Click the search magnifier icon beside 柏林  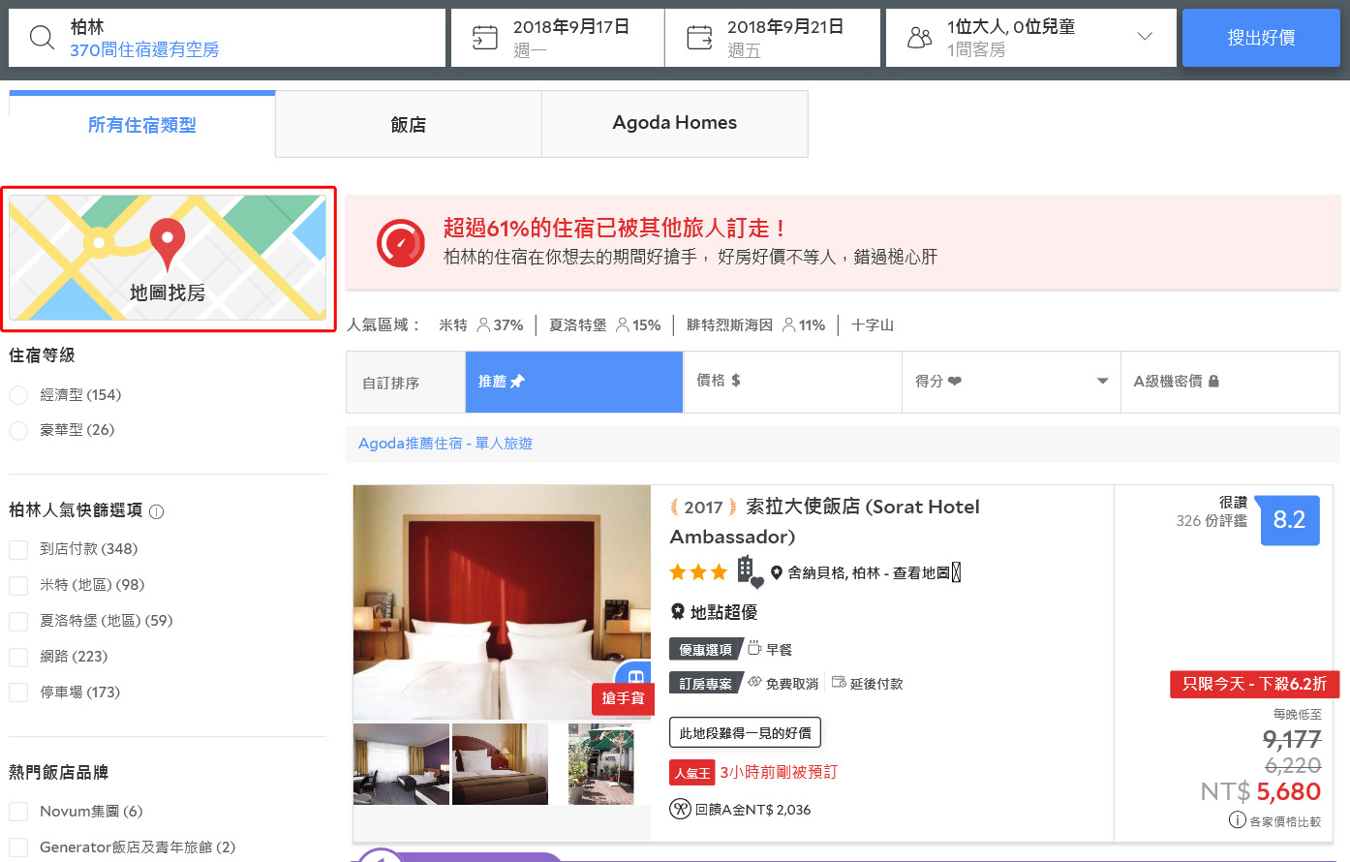pyautogui.click(x=42, y=38)
